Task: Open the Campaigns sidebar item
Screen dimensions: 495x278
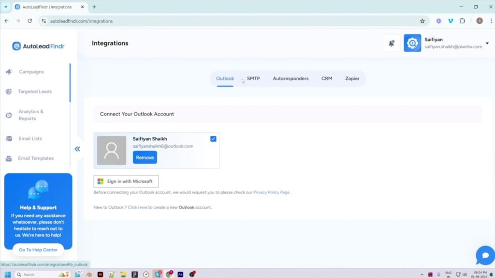Action: pyautogui.click(x=31, y=72)
